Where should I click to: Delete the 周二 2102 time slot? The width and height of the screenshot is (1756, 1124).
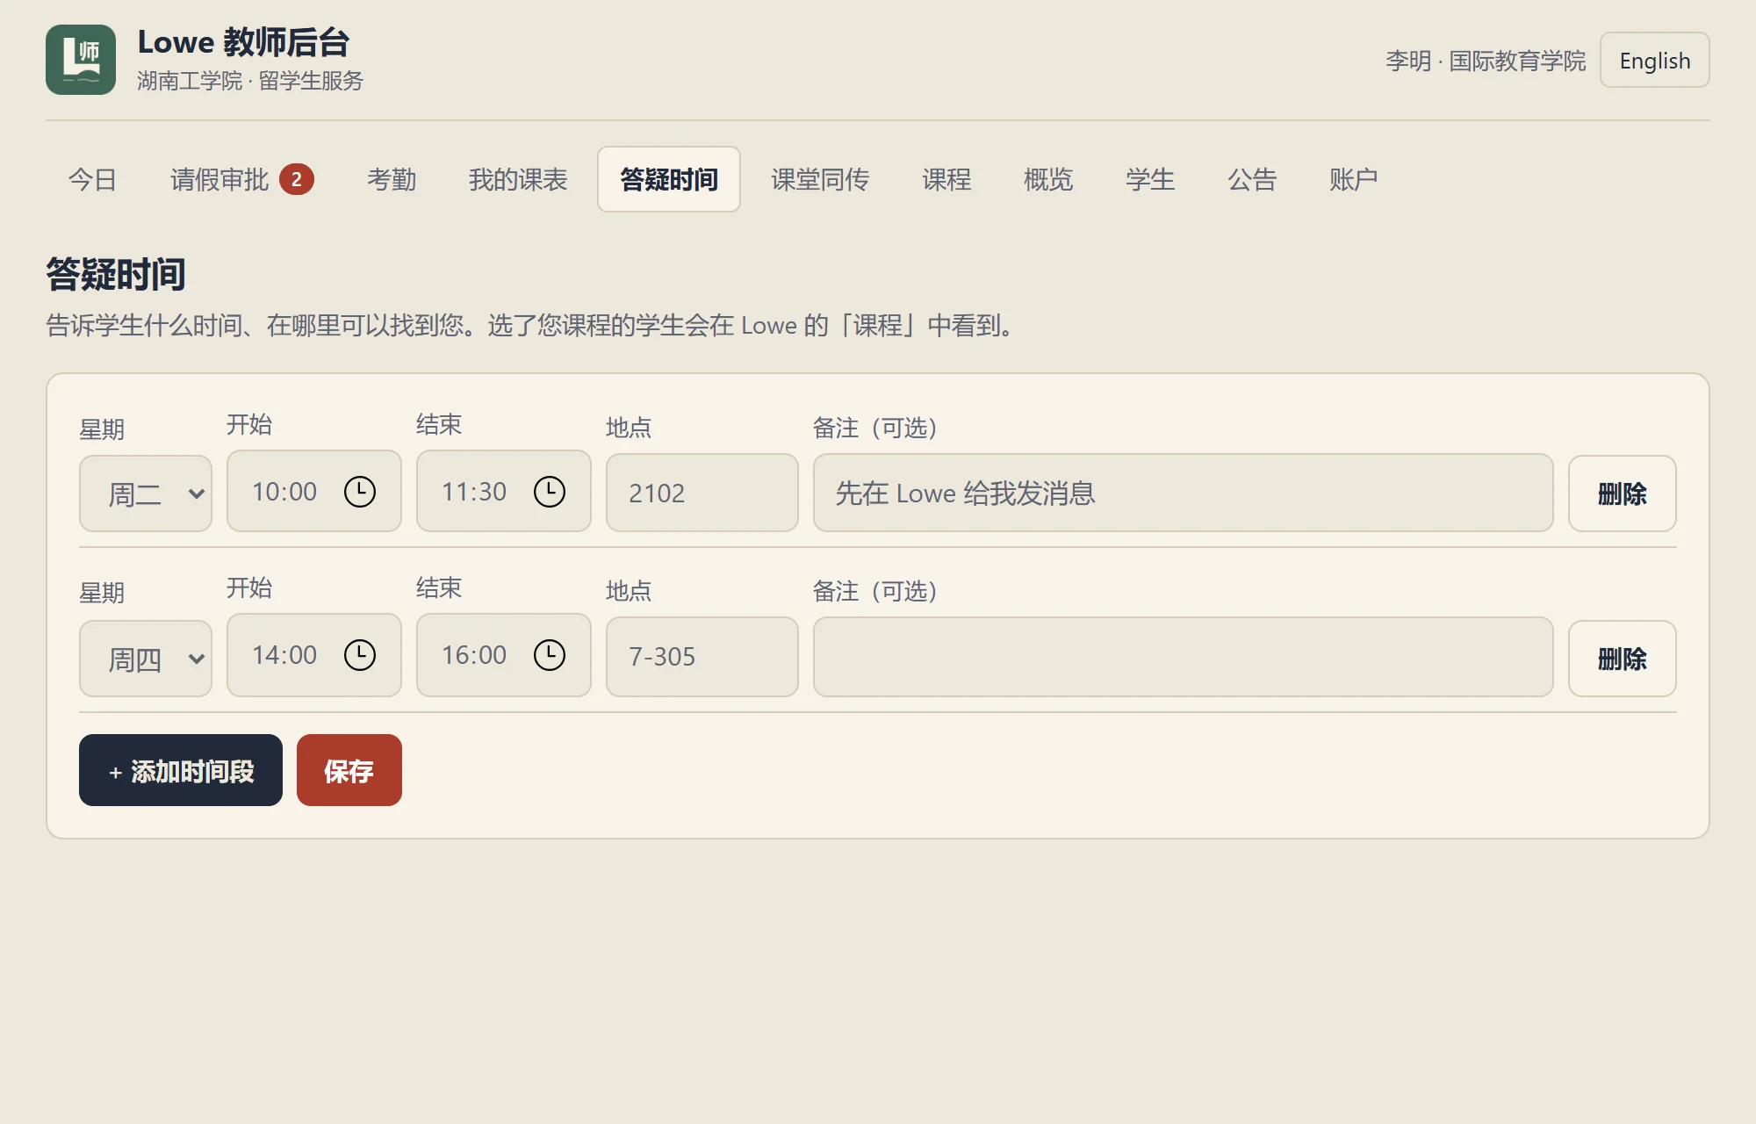pyautogui.click(x=1623, y=494)
